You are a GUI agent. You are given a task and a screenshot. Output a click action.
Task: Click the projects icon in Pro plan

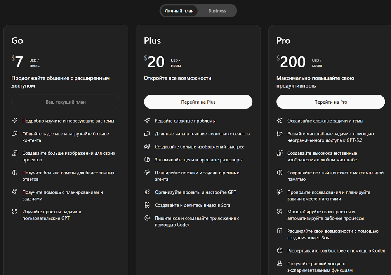coord(280,212)
